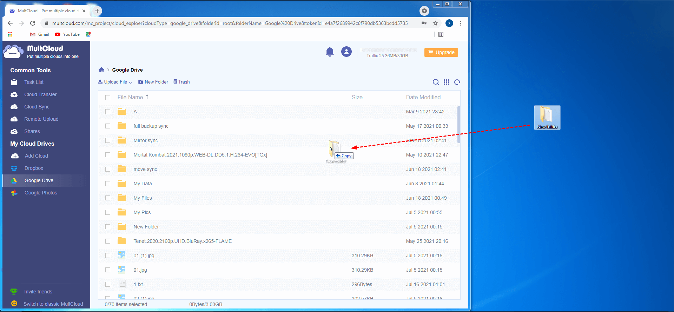Click the Add Cloud icon
This screenshot has height=312, width=674.
pos(15,156)
